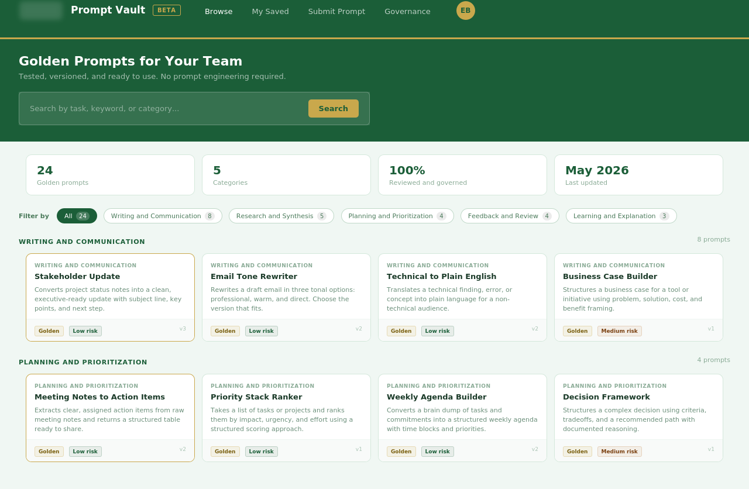
Task: Click the 5 Categories stat card
Action: (x=286, y=175)
